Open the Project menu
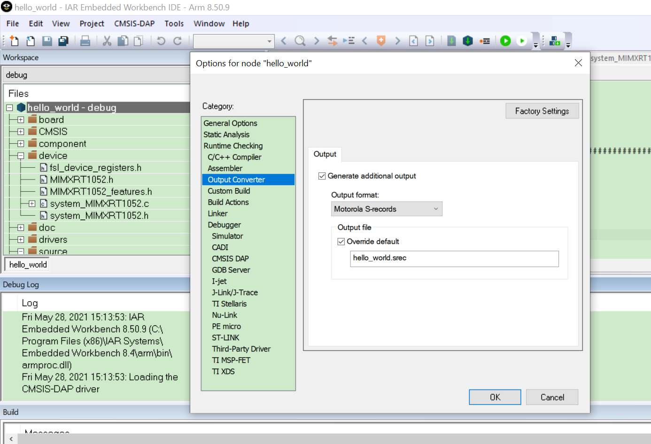651x444 pixels. tap(92, 23)
